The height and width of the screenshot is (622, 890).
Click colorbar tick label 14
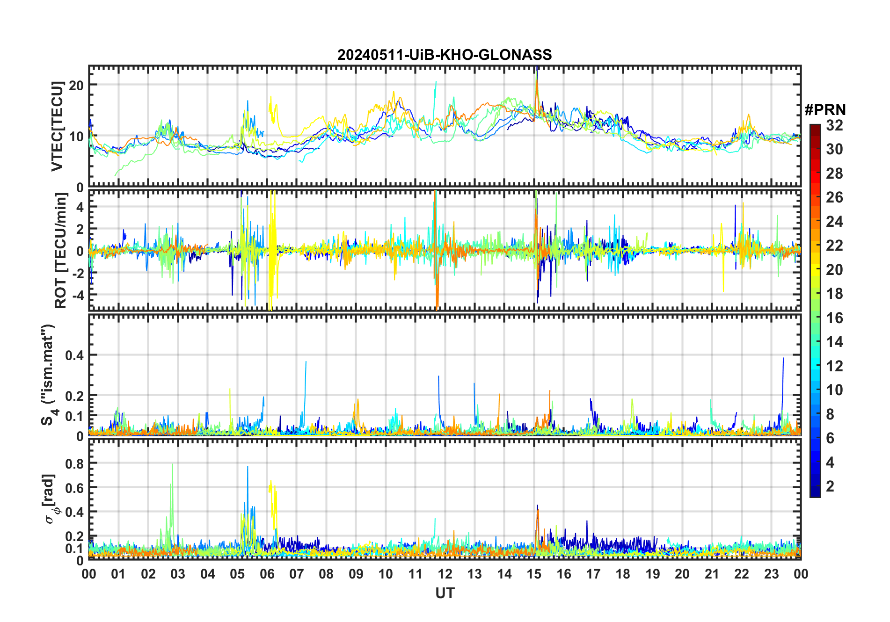point(834,342)
